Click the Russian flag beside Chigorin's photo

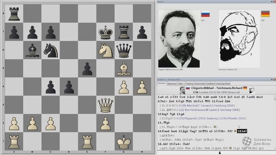click(x=205, y=14)
